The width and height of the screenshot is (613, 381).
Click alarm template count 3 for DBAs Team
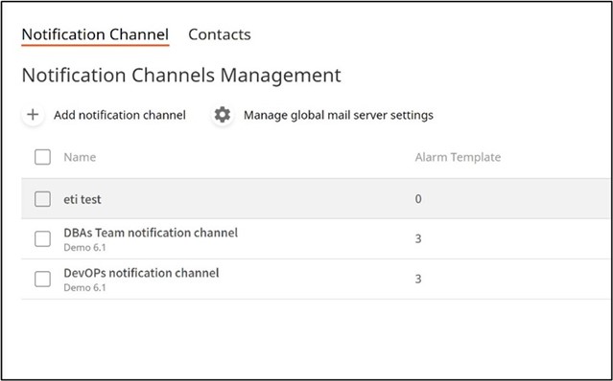418,238
